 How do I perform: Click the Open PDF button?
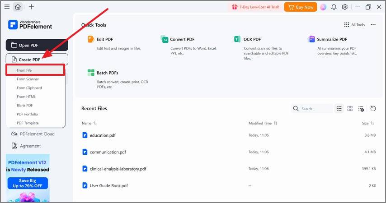click(x=37, y=45)
